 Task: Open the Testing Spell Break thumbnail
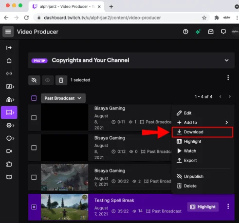point(65,207)
